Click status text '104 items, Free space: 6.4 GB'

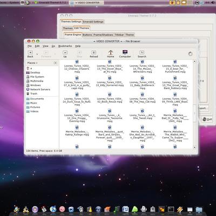(44, 151)
